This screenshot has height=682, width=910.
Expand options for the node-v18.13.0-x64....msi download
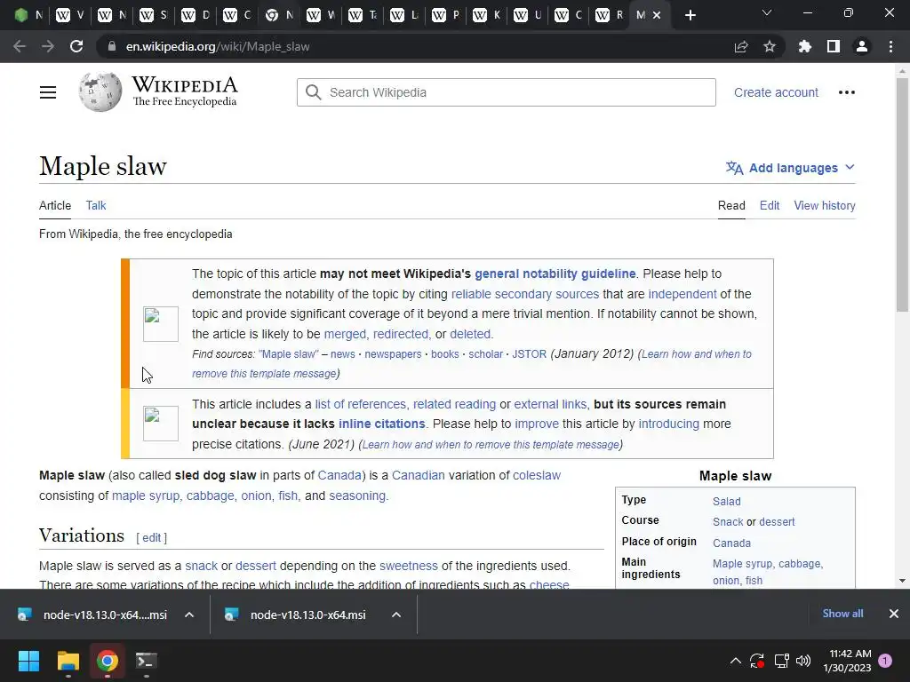pos(189,615)
